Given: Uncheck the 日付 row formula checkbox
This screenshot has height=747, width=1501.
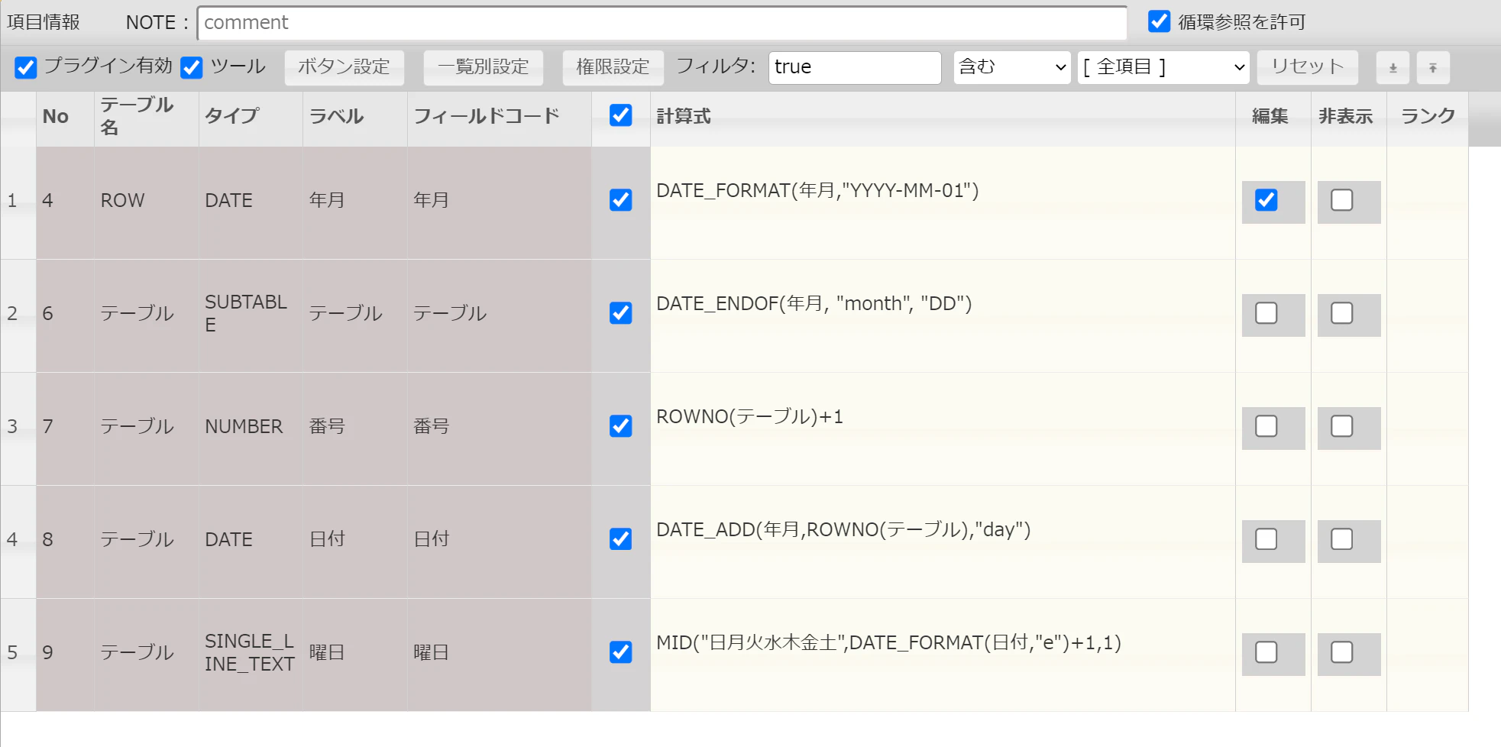Looking at the screenshot, I should click(621, 539).
